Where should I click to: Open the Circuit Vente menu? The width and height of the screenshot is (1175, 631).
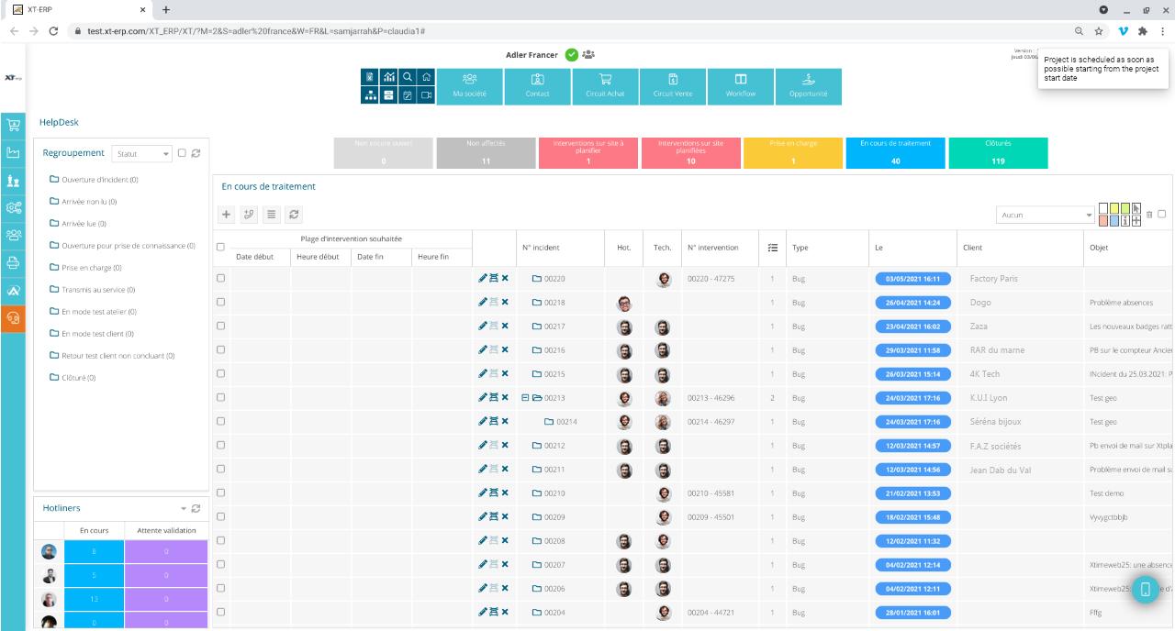pyautogui.click(x=671, y=87)
